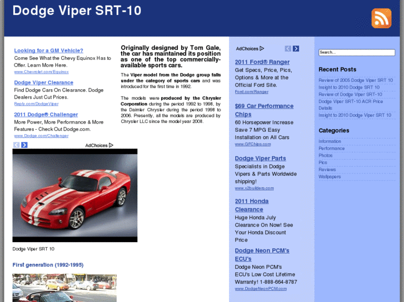Screen dimensions: 404x302
Task: Open 'Insight to 2010 Dodge SRT 10' post
Action: [x=349, y=88]
